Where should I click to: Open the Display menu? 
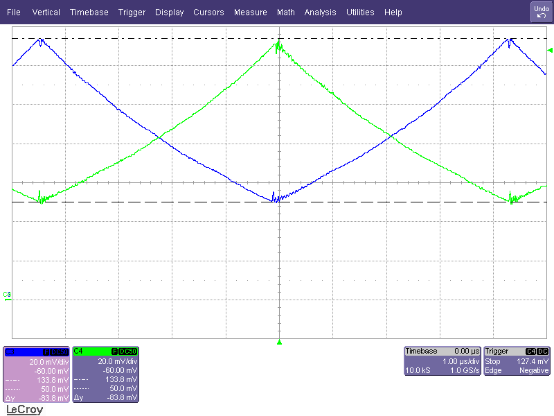coord(169,12)
